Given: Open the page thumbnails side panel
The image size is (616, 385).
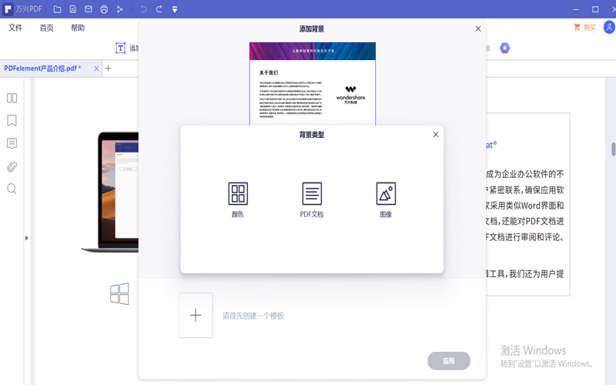Looking at the screenshot, I should click(x=12, y=98).
